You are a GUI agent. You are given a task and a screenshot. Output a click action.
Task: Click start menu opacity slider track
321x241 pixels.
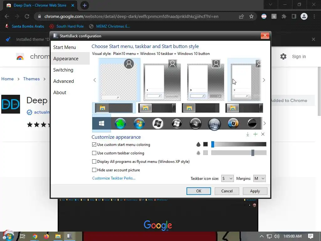[239, 144]
